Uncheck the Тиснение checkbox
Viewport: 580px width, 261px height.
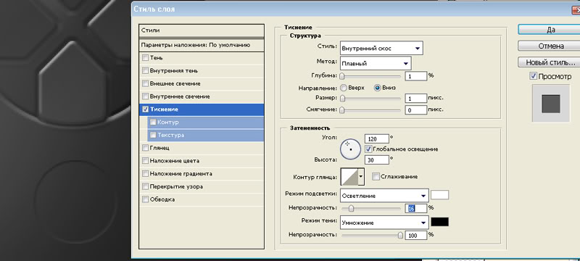coord(146,109)
